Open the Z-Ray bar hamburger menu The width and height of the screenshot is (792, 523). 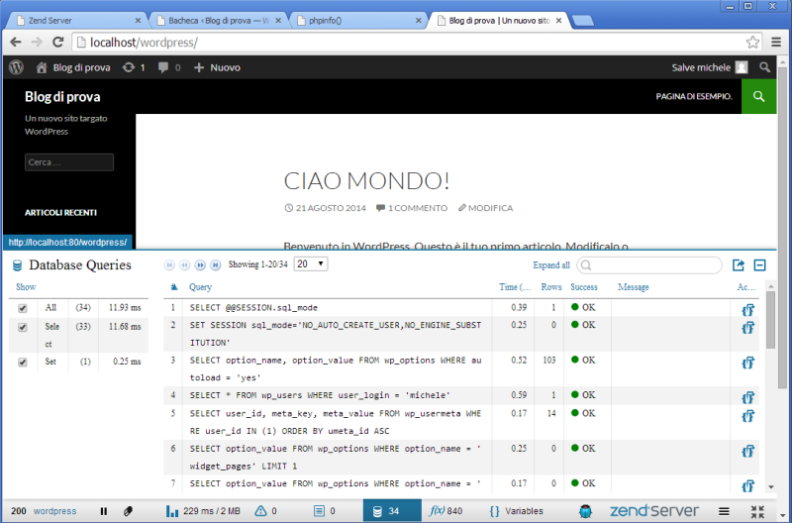(724, 511)
